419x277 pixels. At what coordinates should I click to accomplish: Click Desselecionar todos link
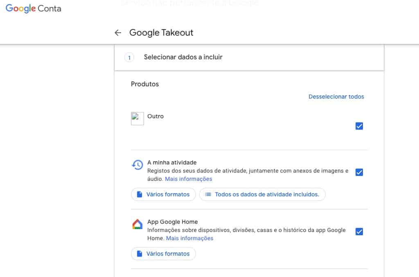(x=336, y=97)
